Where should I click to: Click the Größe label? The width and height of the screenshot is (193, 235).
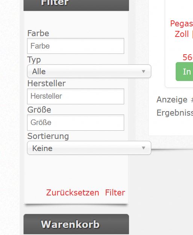pyautogui.click(x=39, y=110)
